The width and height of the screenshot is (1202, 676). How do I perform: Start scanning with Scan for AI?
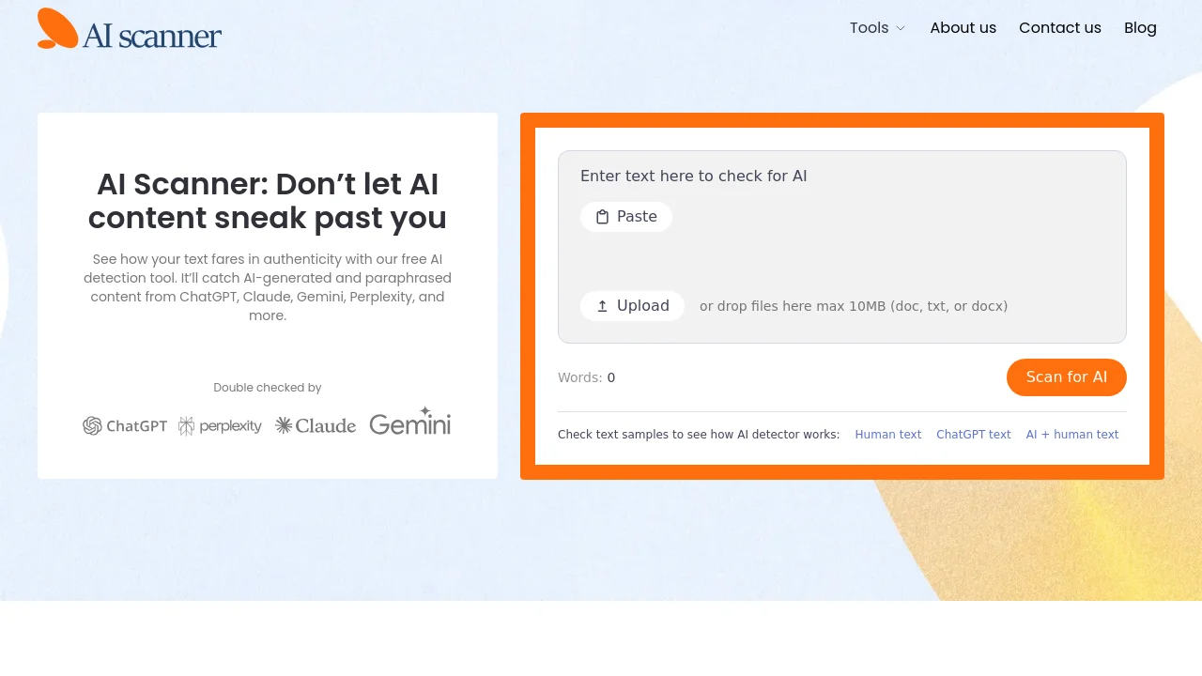coord(1067,377)
